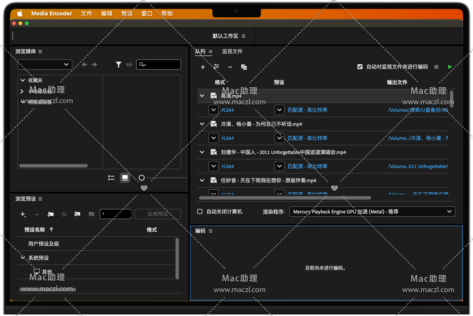Click the H.264 format link for 冷漠、杨小曼
473x316 pixels.
point(228,138)
